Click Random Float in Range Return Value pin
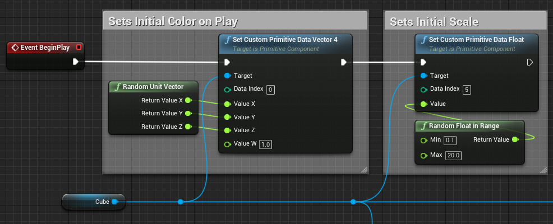The image size is (553, 224). coord(515,139)
